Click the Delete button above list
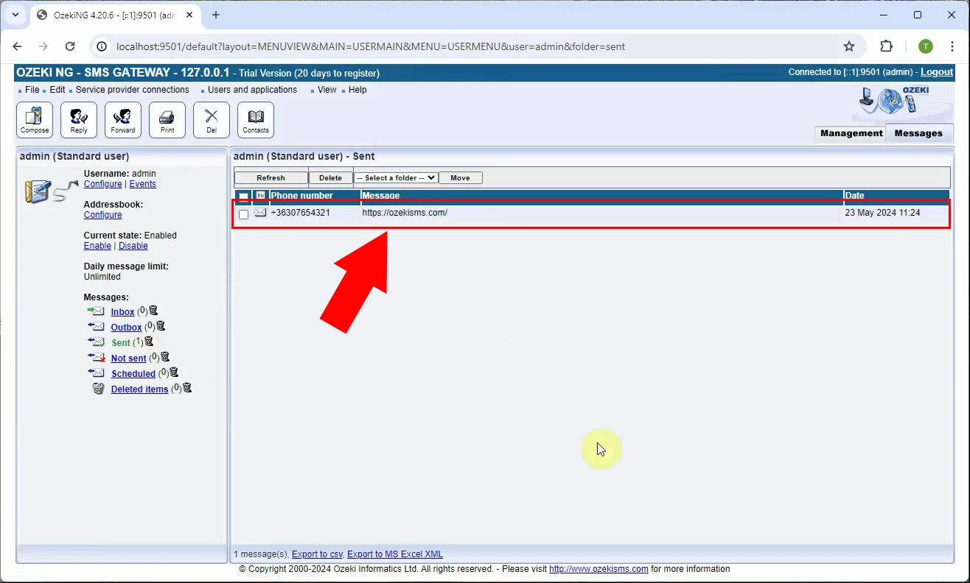Image resolution: width=970 pixels, height=583 pixels. (x=330, y=177)
